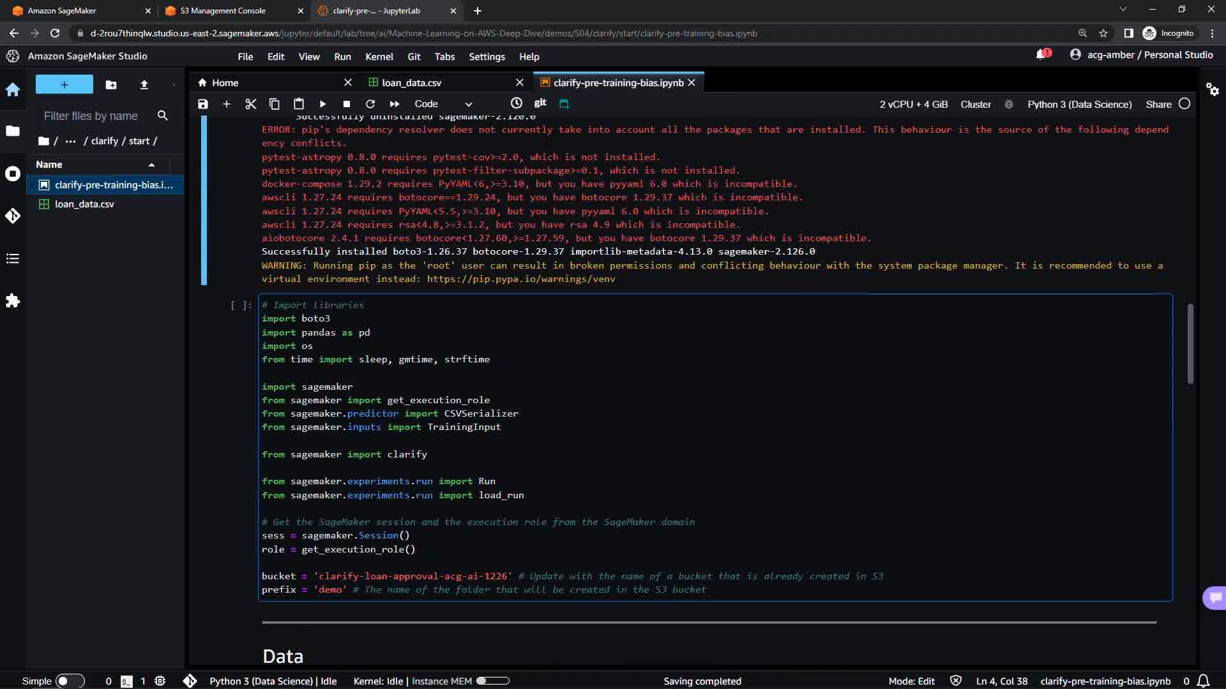The width and height of the screenshot is (1226, 689).
Task: Upload files using the upload arrow icon
Action: click(144, 84)
